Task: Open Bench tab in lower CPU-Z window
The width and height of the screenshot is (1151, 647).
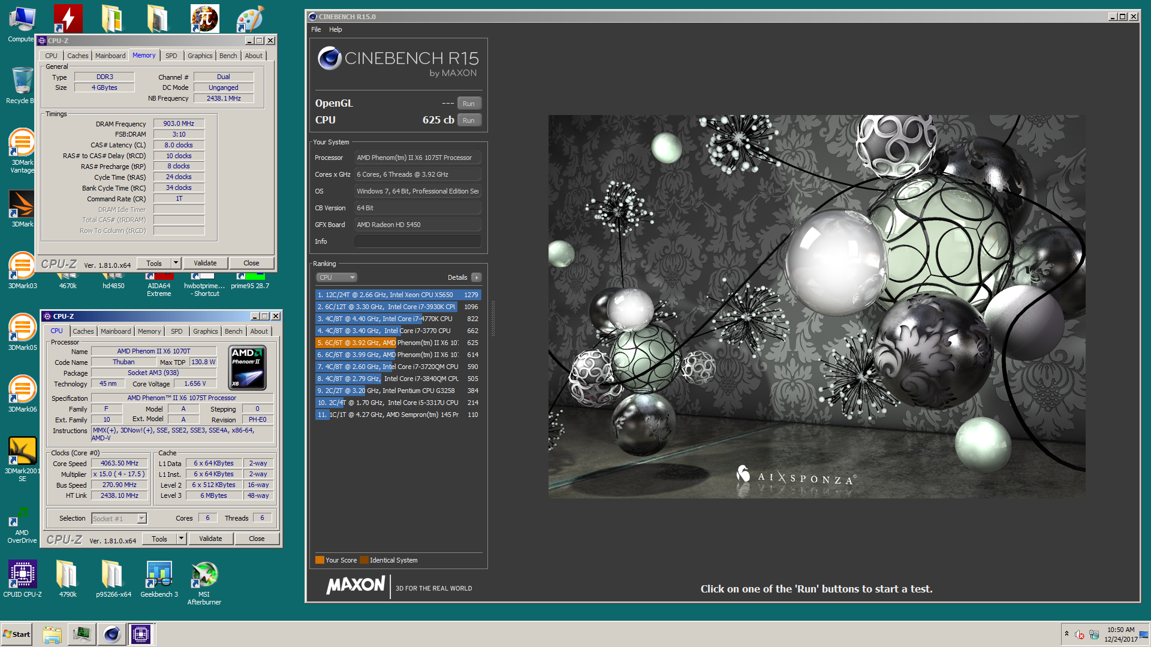Action: pos(233,331)
